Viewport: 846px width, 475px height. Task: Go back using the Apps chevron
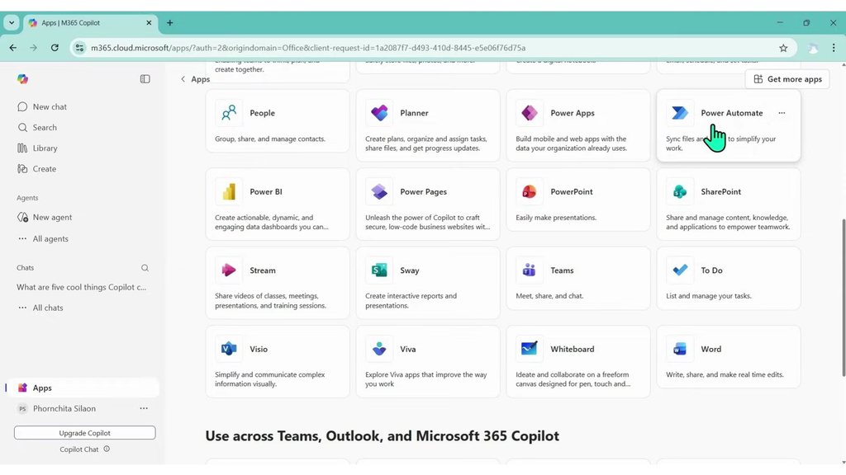point(183,79)
